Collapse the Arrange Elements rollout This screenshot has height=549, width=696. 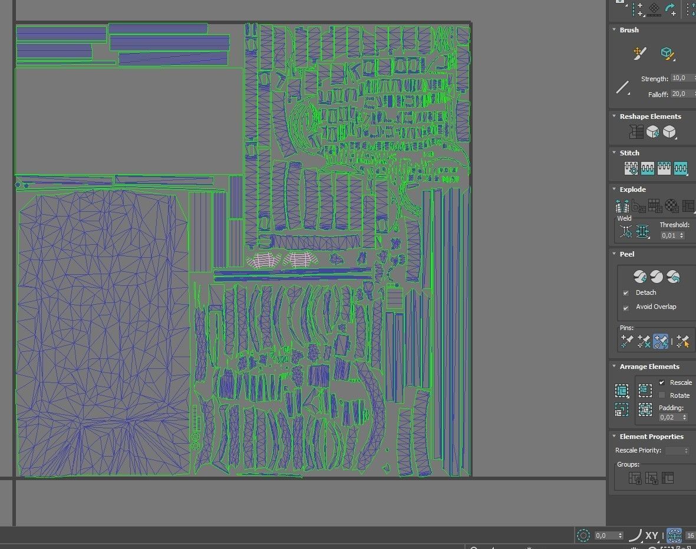[x=614, y=367]
